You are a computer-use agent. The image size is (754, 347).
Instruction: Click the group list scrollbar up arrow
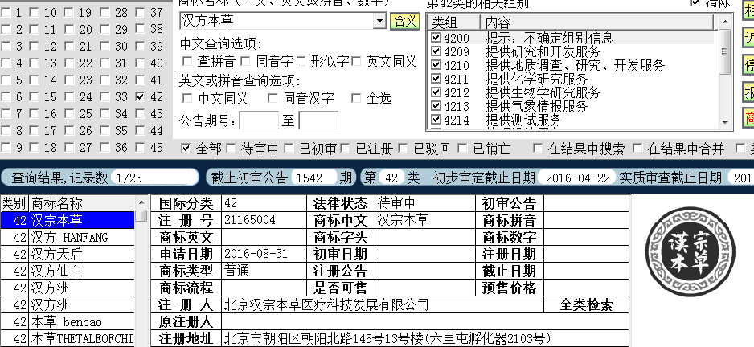[725, 22]
